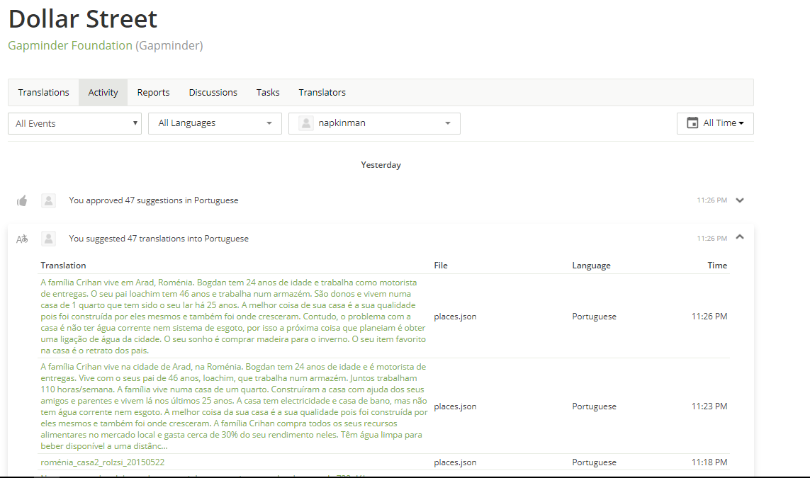Click the Time column header
The height and width of the screenshot is (478, 810).
717,266
